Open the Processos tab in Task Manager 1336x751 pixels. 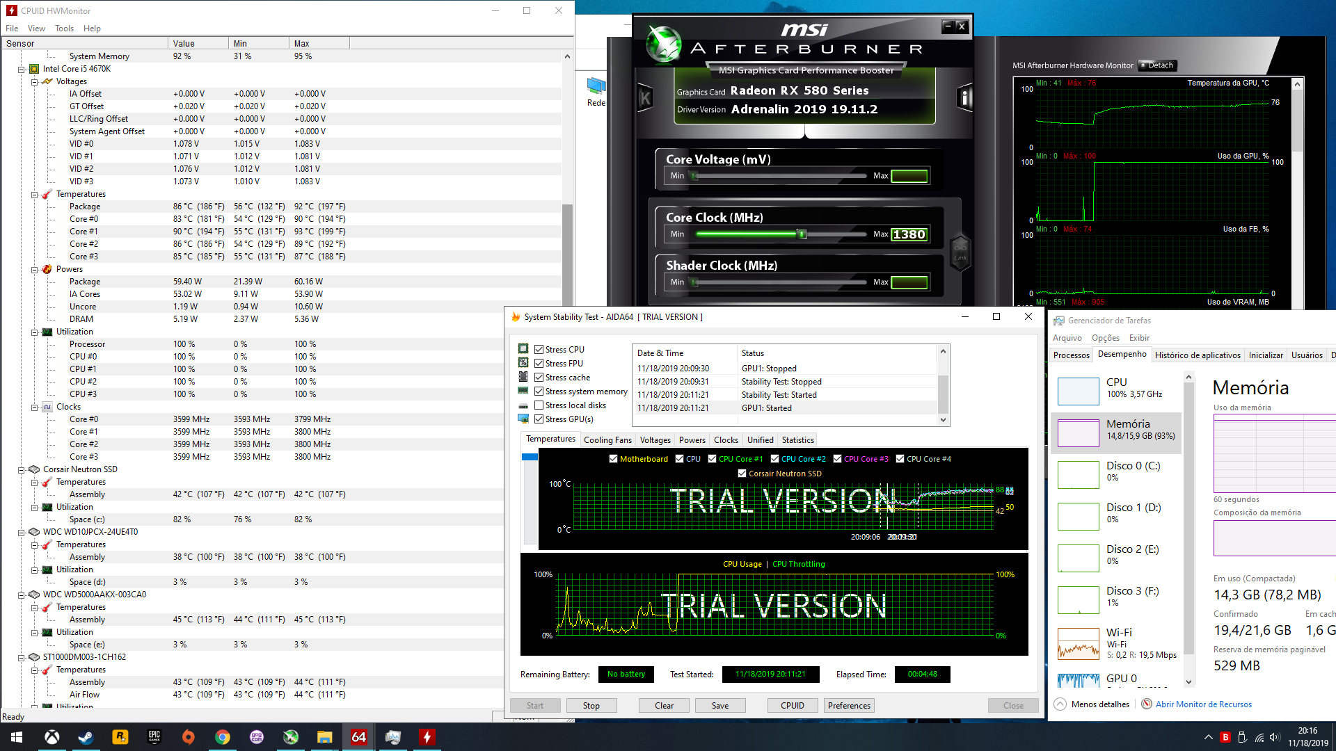pos(1072,355)
